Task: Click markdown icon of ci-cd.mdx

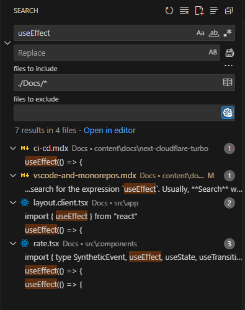Action: [x=25, y=148]
